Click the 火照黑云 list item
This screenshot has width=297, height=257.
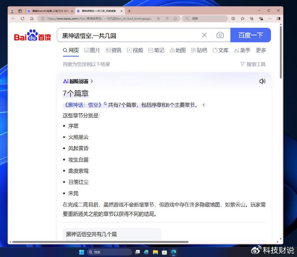78,137
